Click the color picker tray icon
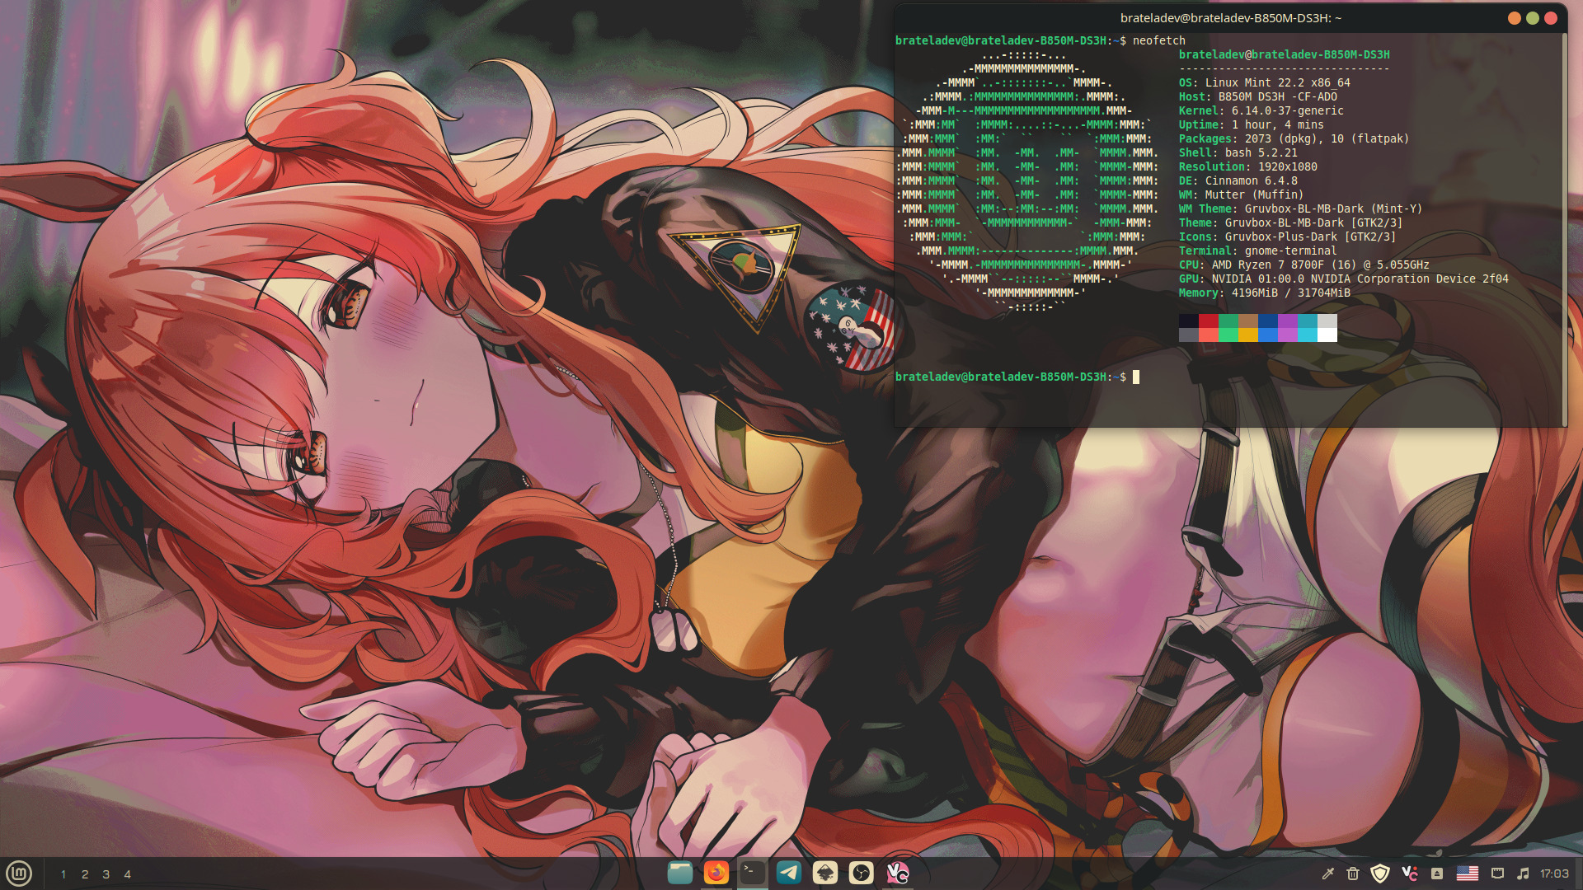The image size is (1583, 890). point(1327,874)
